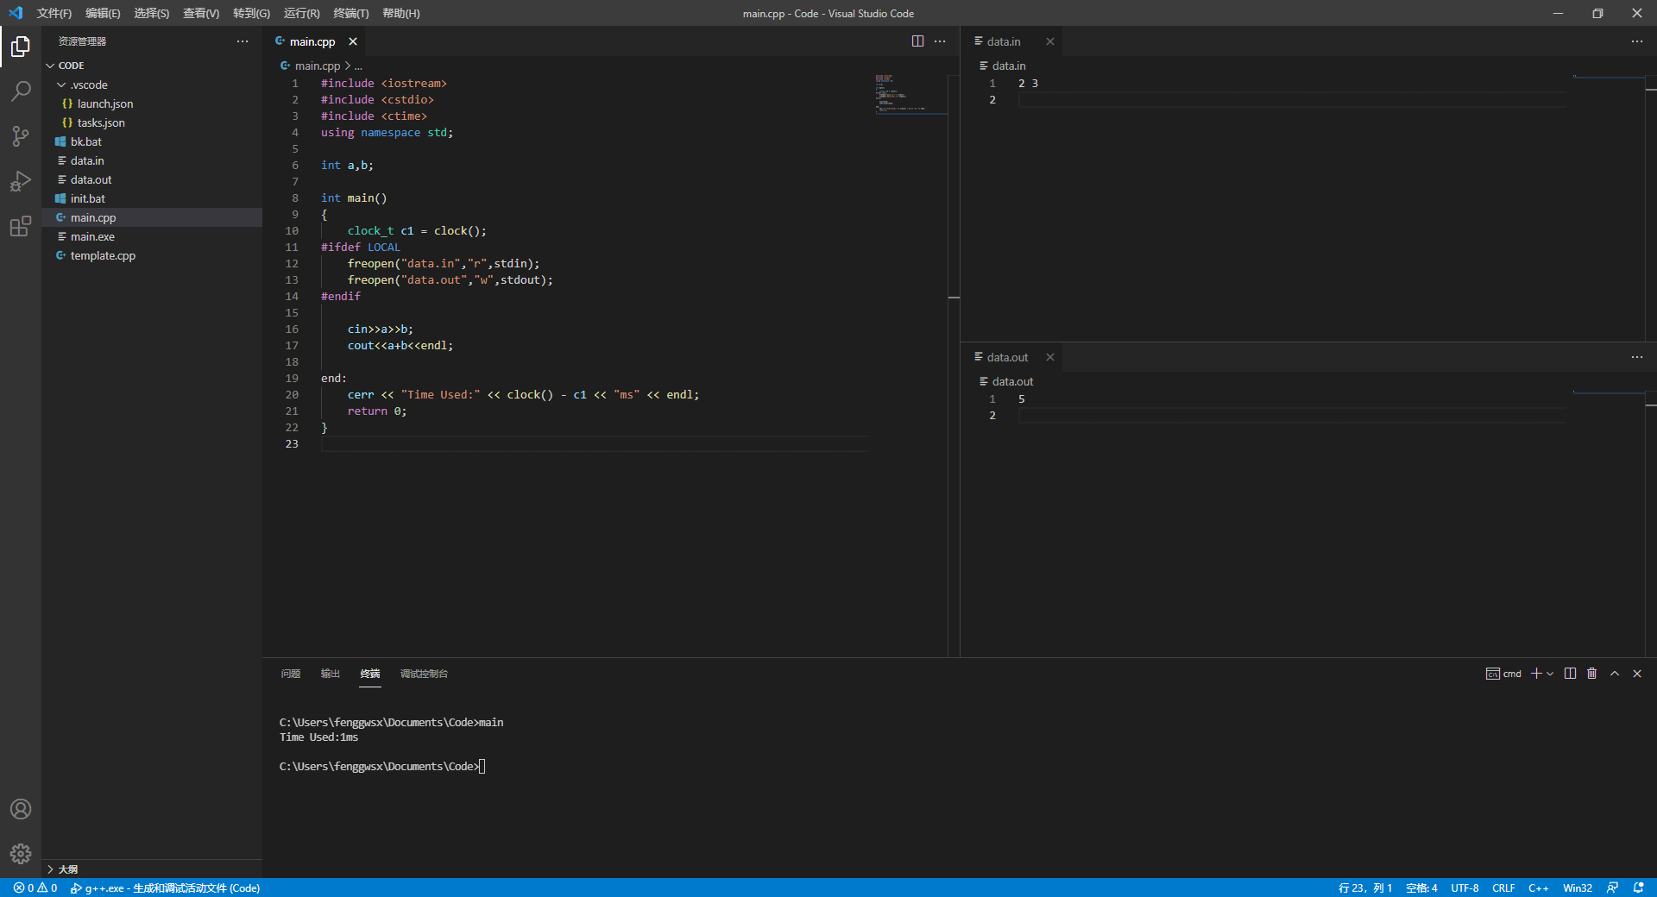The width and height of the screenshot is (1657, 897).
Task: Change the CRLF line ending setting
Action: click(1503, 888)
